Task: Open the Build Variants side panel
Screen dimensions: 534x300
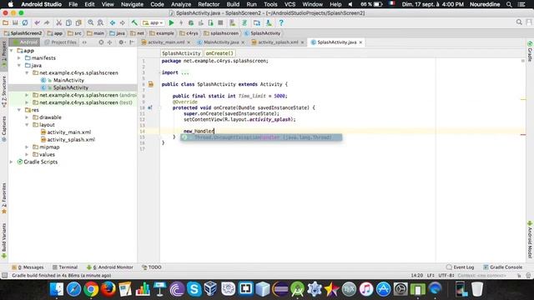Action: click(x=4, y=241)
